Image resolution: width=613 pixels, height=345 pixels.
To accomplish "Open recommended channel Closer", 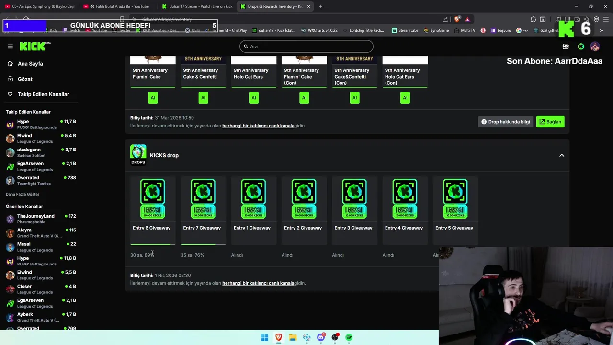I will 41,289.
